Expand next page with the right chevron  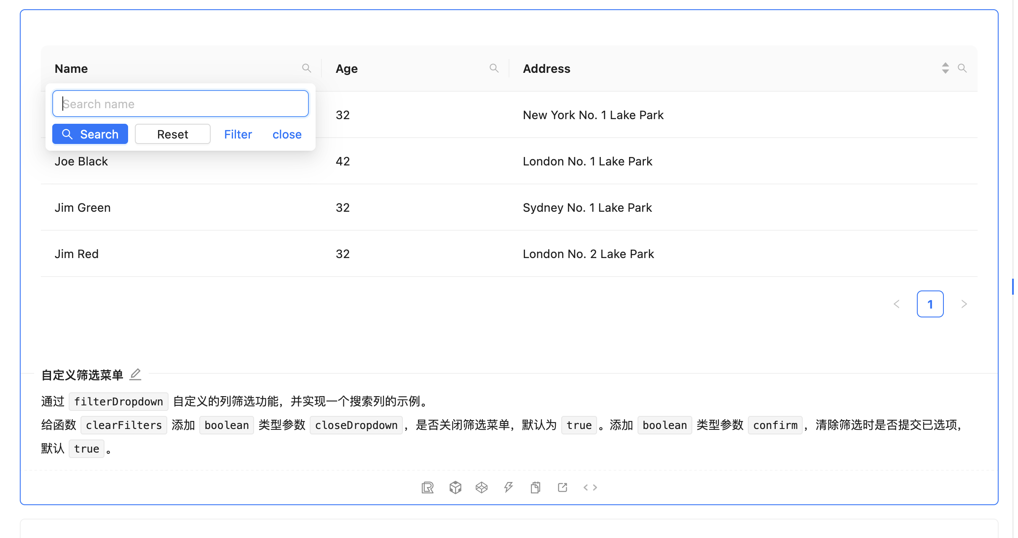[x=964, y=304]
